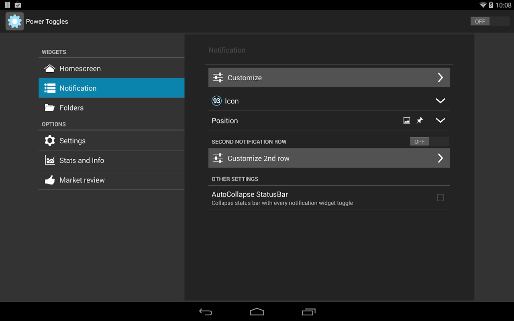Click the Settings gear icon
514x321 pixels.
pos(49,140)
